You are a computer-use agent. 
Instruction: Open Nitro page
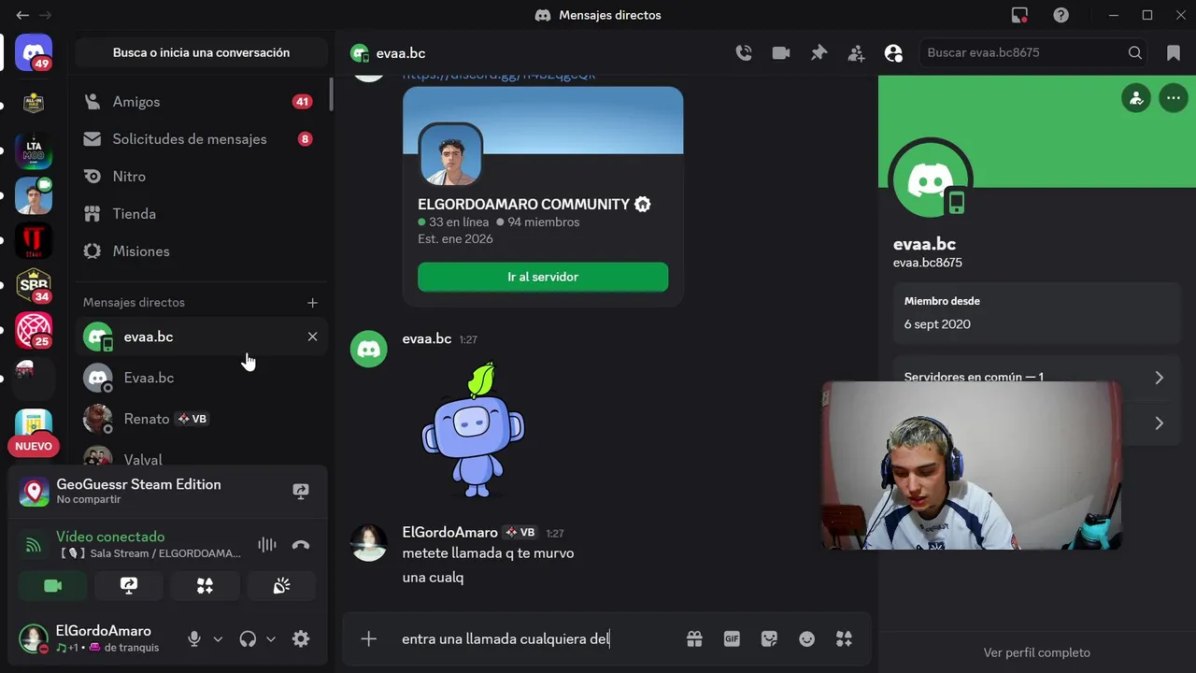point(201,177)
